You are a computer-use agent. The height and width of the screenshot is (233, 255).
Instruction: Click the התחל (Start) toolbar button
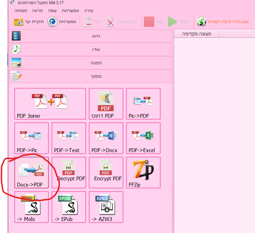point(179,22)
